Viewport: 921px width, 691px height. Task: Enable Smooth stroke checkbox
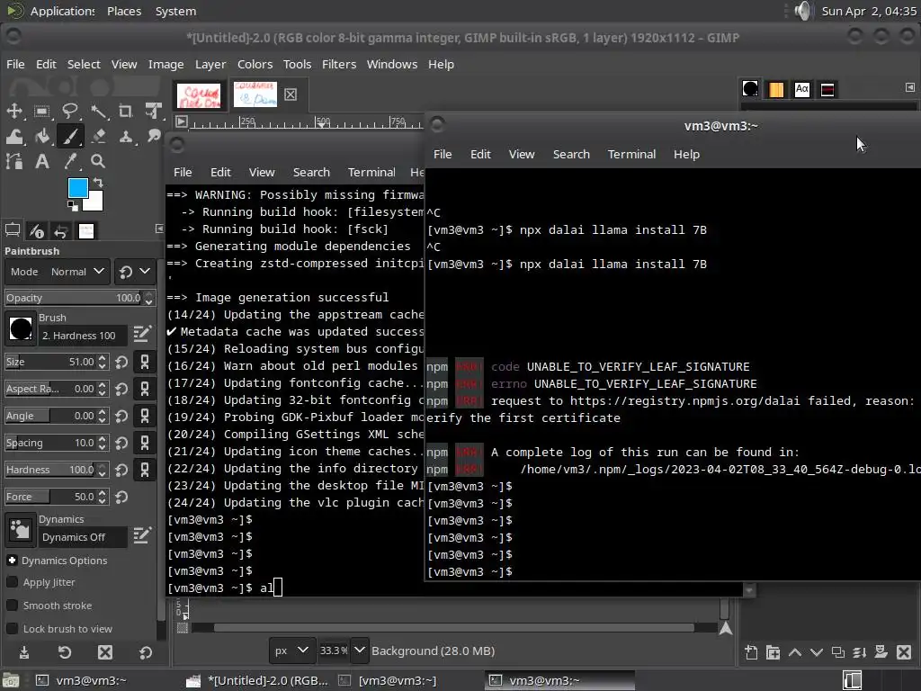click(12, 606)
